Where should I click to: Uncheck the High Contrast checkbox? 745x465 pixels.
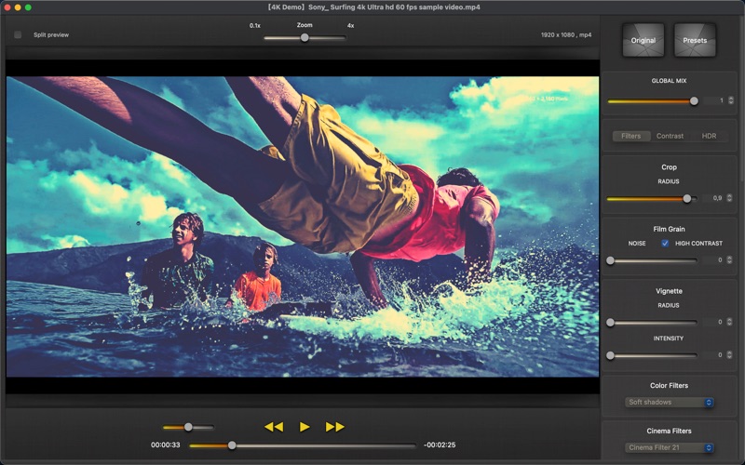click(665, 243)
